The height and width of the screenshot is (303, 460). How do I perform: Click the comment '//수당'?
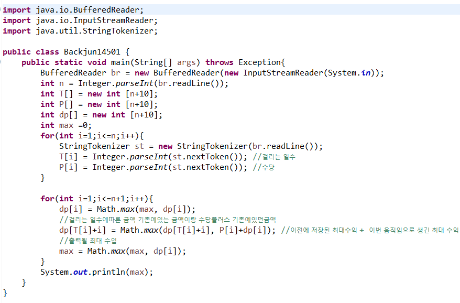point(264,168)
